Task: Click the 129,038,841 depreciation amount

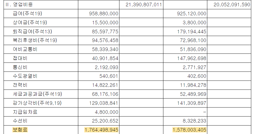Action: [104, 103]
